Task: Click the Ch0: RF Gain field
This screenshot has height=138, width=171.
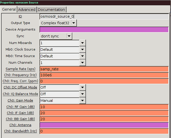Action: tap(104, 107)
